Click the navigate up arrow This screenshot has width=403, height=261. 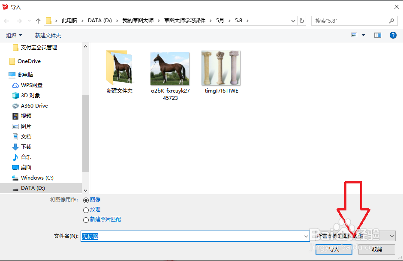(x=38, y=20)
